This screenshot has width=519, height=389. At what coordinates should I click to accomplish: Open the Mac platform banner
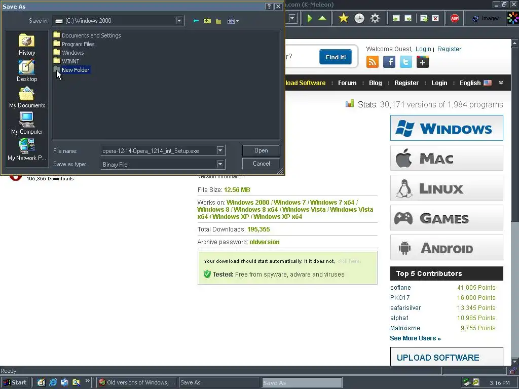pos(447,158)
